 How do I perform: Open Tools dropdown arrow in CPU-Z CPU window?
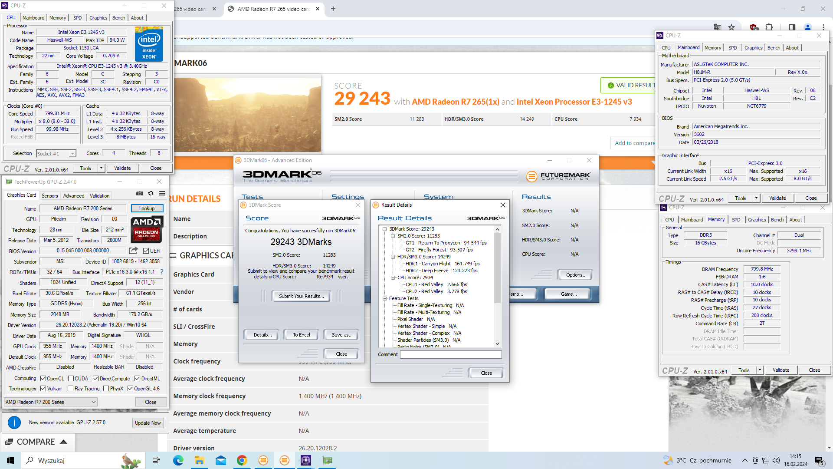click(x=101, y=168)
